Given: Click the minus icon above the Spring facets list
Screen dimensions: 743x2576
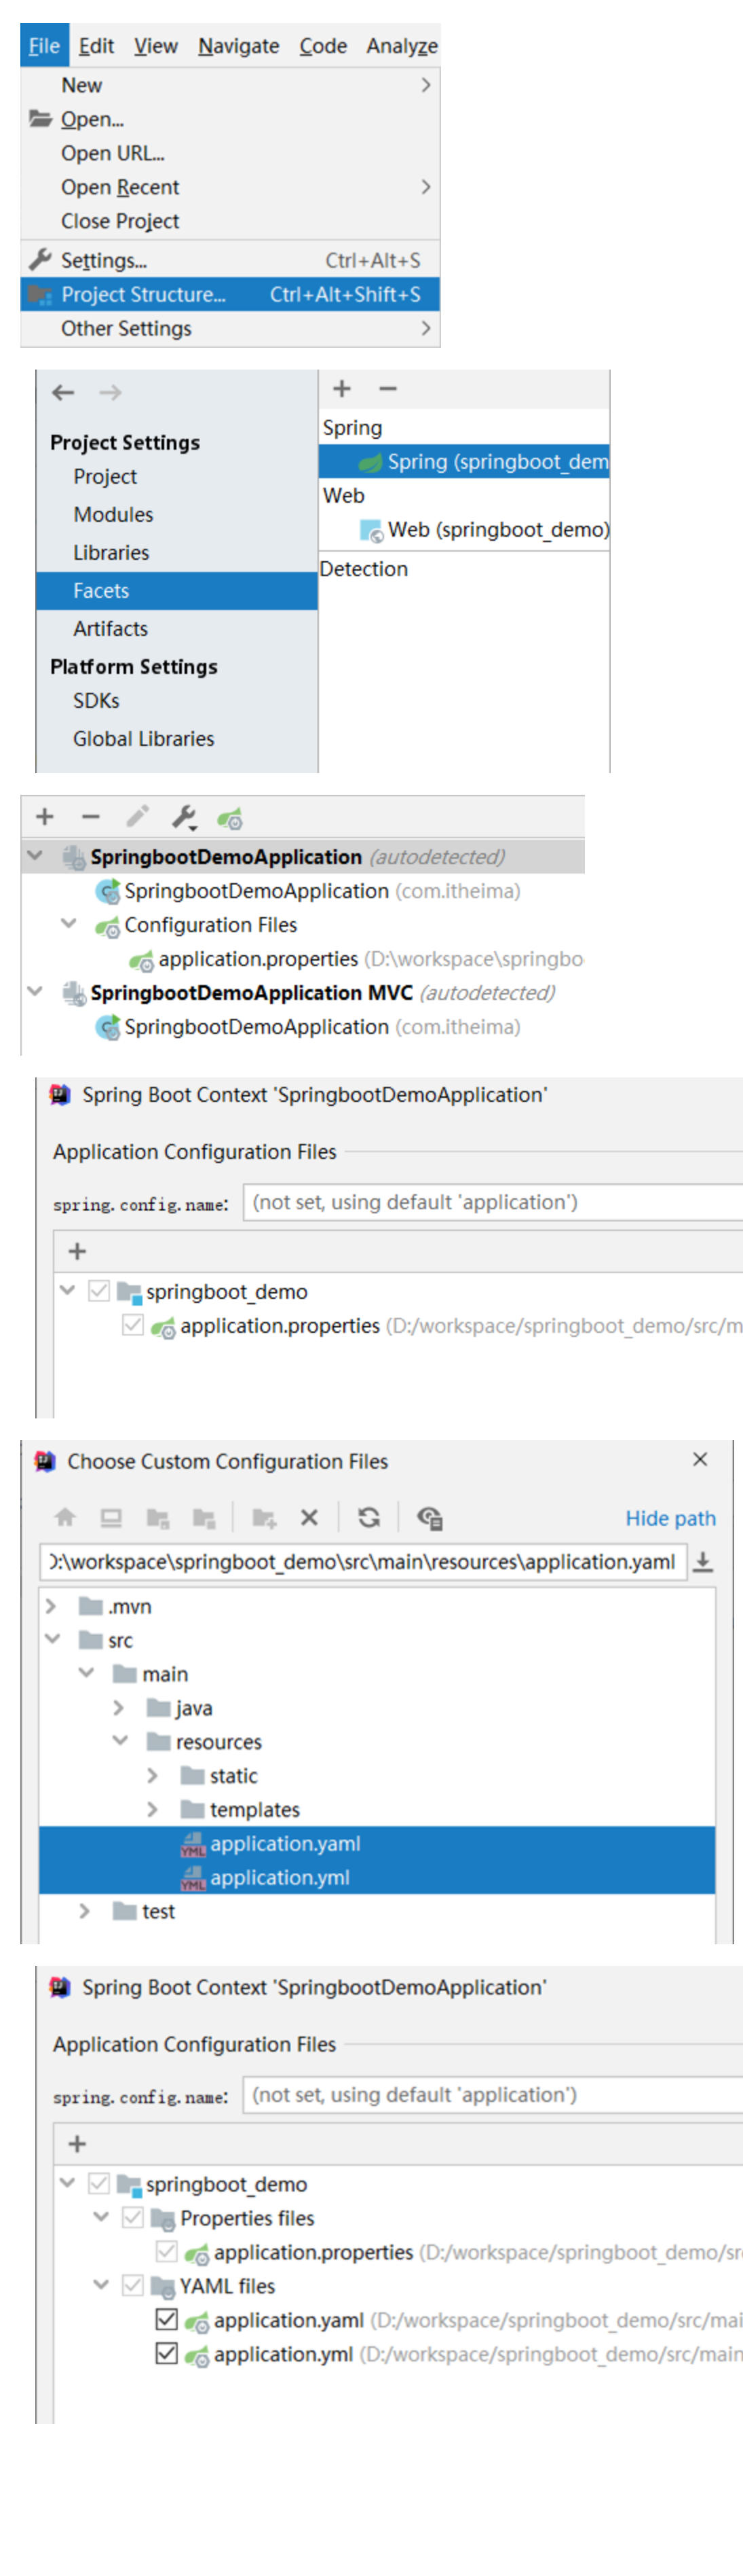Looking at the screenshot, I should [387, 389].
